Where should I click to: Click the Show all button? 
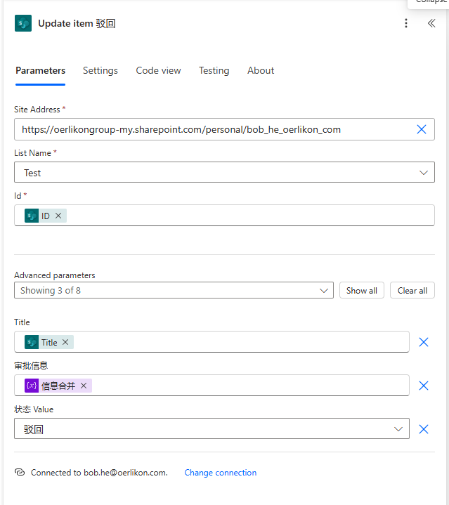coord(361,290)
